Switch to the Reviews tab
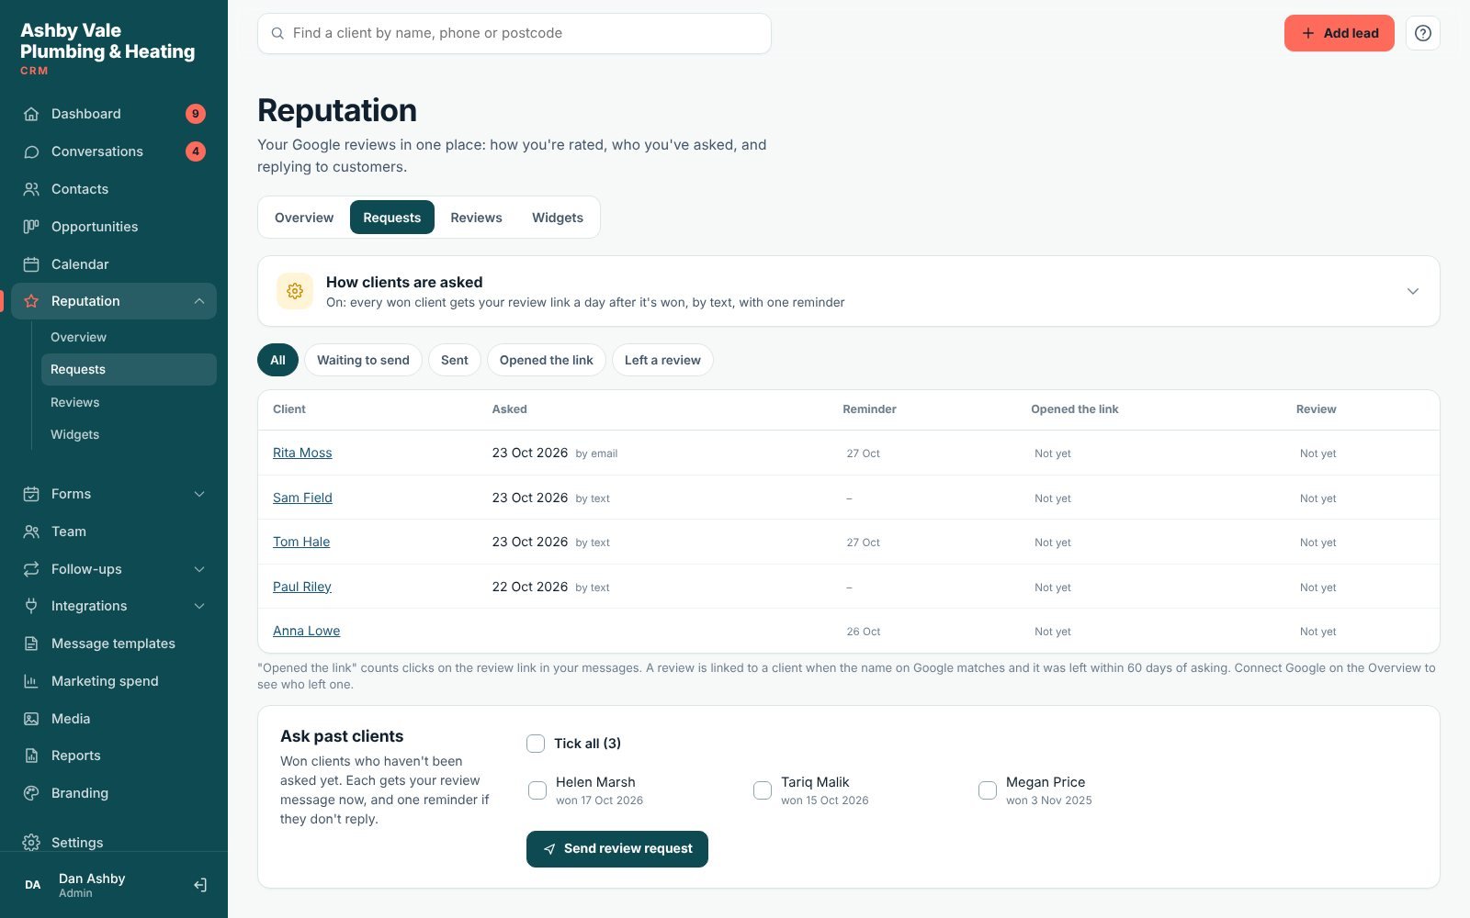The image size is (1470, 918). click(476, 218)
